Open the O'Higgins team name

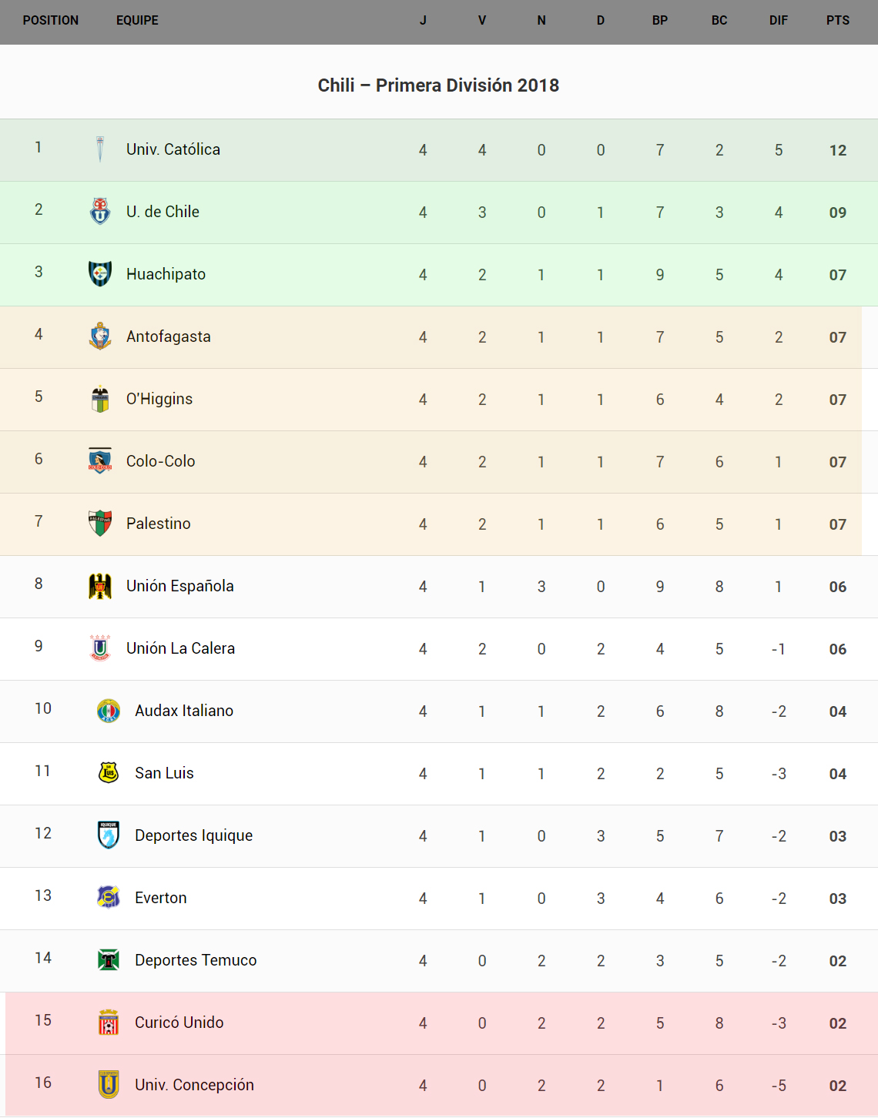click(x=159, y=399)
